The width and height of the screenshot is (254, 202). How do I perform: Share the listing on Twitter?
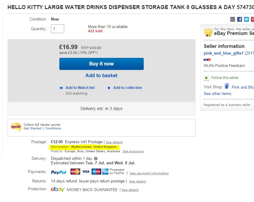(x=246, y=19)
